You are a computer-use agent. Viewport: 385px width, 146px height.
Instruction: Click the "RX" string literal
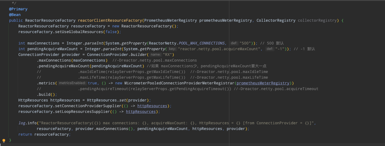coord(167,55)
